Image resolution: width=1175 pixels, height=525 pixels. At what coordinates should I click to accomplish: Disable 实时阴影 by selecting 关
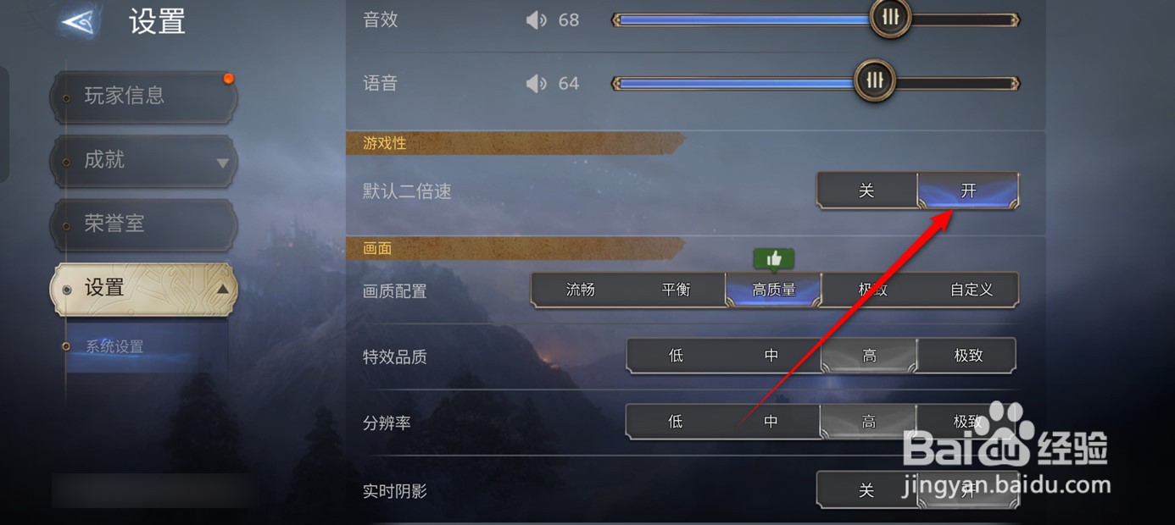[866, 490]
